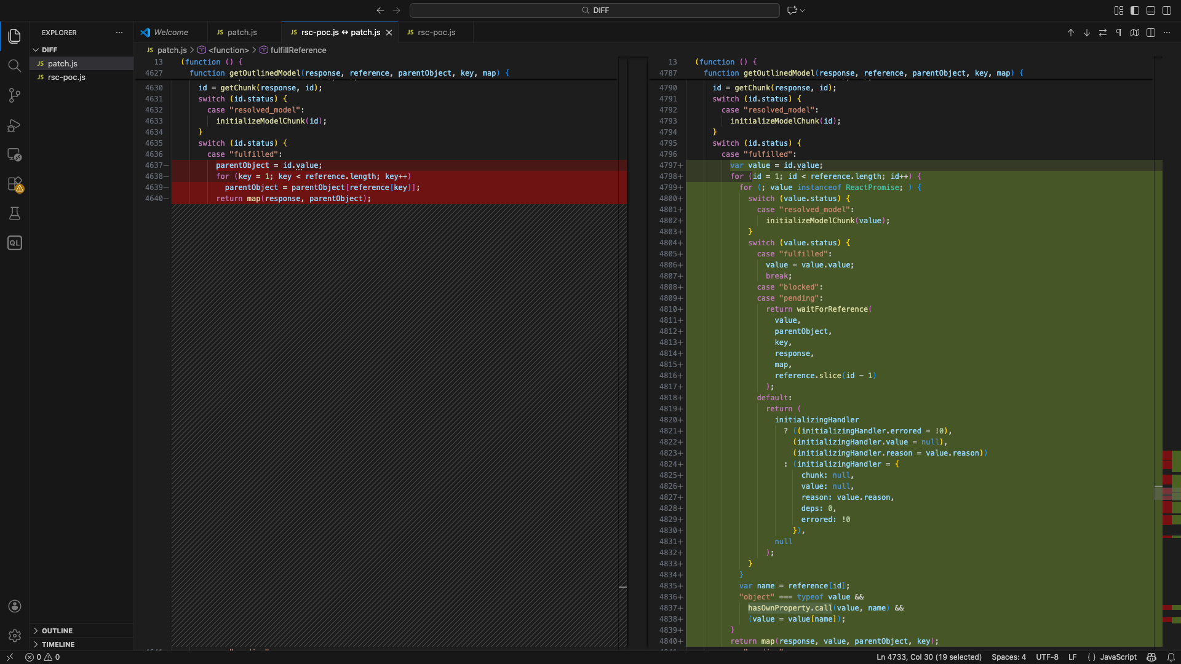The image size is (1181, 664).
Task: Go to next change arrow in diff toolbar
Action: 1087,33
